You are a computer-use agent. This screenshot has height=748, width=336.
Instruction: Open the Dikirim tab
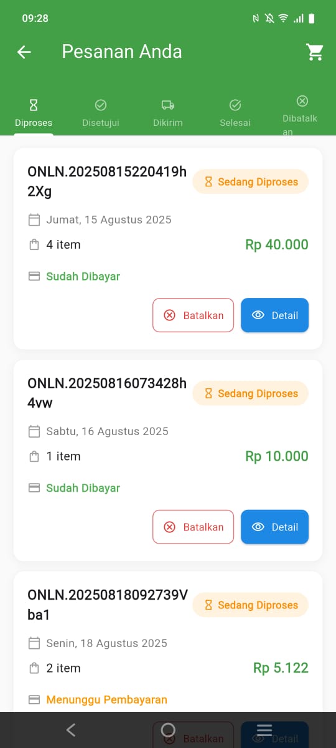[x=168, y=113]
